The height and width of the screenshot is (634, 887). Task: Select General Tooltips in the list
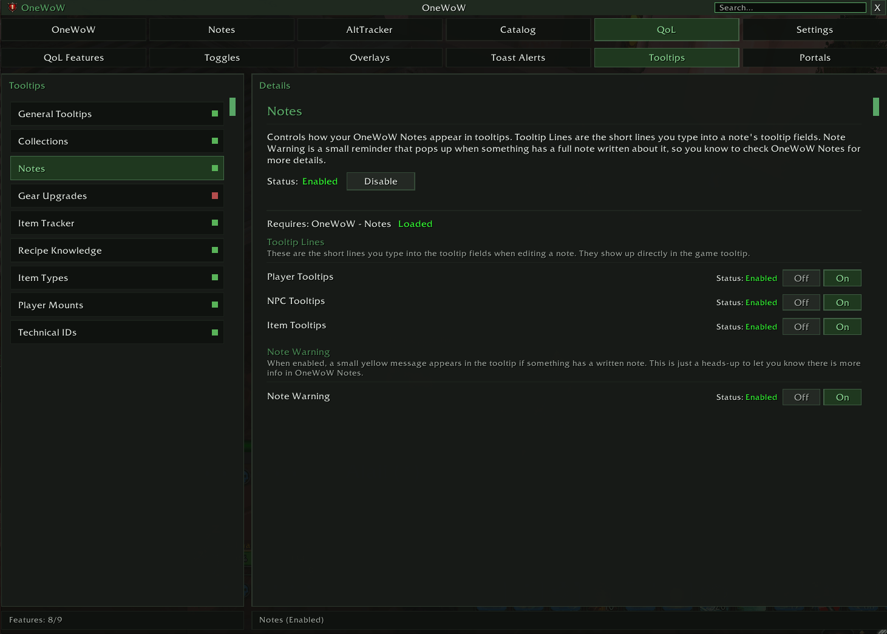tap(117, 113)
